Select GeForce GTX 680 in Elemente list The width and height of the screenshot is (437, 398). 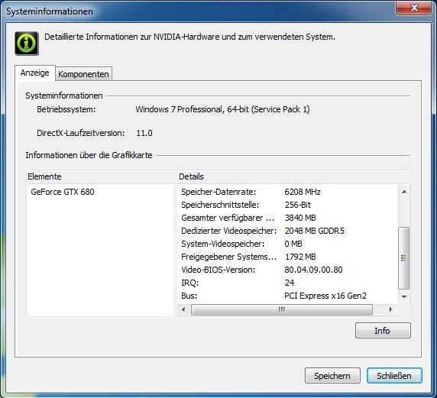63,192
